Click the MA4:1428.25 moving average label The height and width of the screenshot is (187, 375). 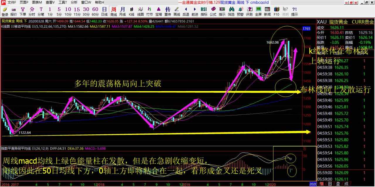click(144, 26)
